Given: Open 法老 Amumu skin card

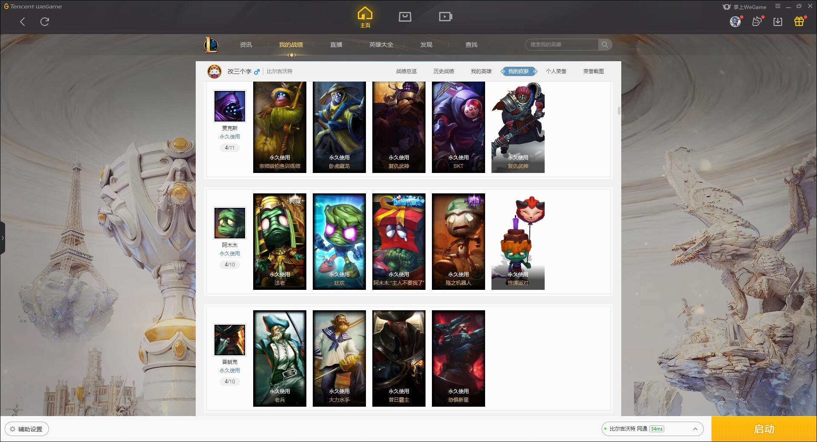Looking at the screenshot, I should tap(280, 241).
